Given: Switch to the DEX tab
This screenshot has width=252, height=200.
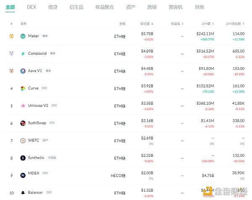Looking at the screenshot, I should coord(31,7).
